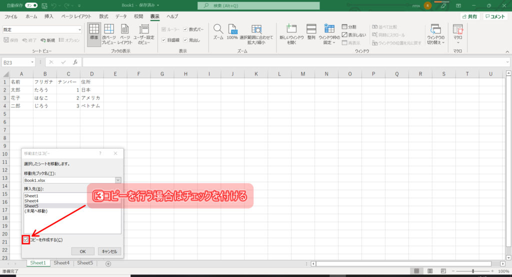
Task: Expand the 移動先ブック名 Book1.xlsx dropdown
Action: (118, 180)
